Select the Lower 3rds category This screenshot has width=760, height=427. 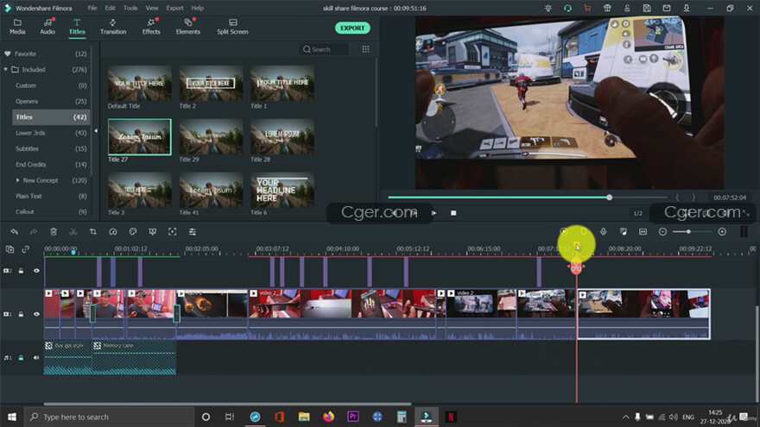50,133
